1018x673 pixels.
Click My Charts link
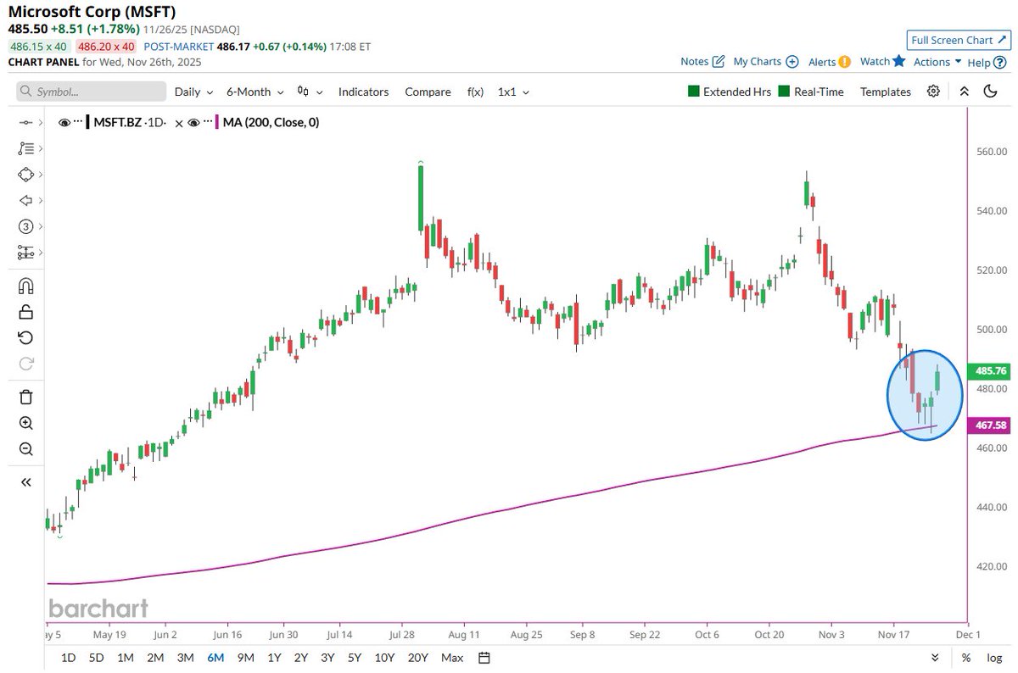pyautogui.click(x=757, y=62)
